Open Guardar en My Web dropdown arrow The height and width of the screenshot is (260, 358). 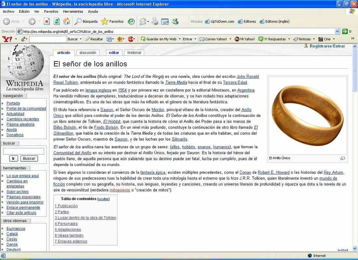(x=180, y=39)
